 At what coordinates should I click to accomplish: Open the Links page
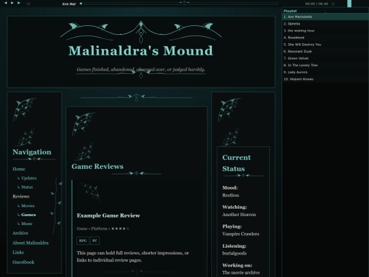coord(18,252)
